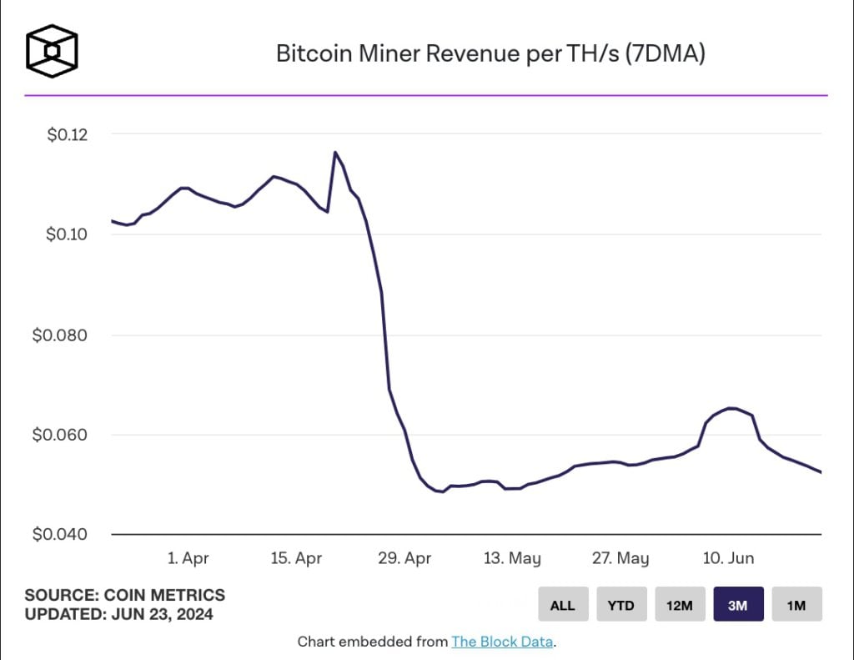Screen dimensions: 854x660
Task: Switch to the 1M time range
Action: (796, 605)
